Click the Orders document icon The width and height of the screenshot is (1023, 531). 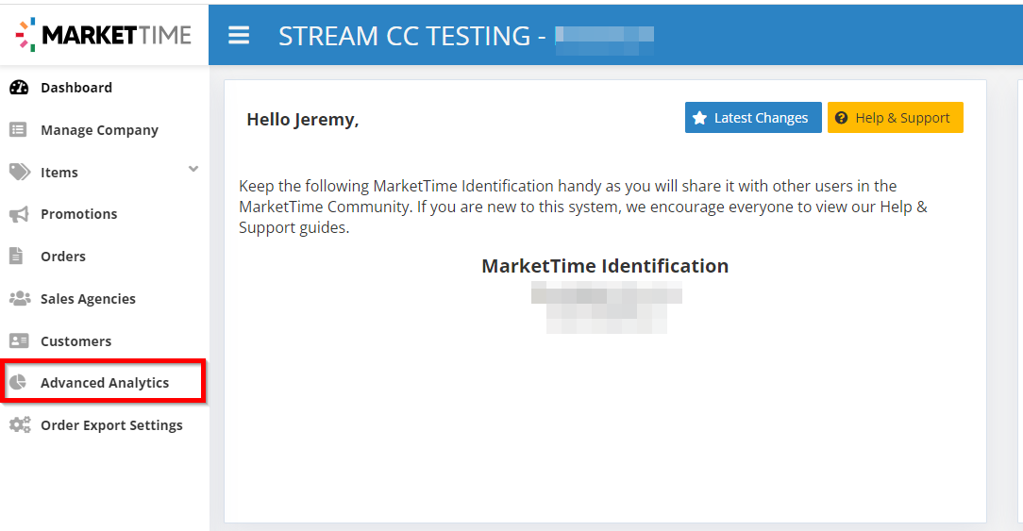click(x=16, y=256)
